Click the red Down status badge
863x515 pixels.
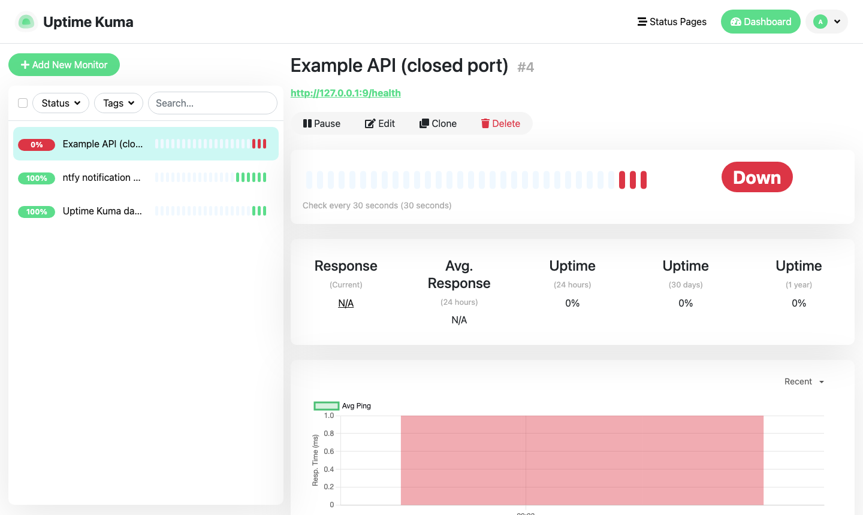point(757,177)
